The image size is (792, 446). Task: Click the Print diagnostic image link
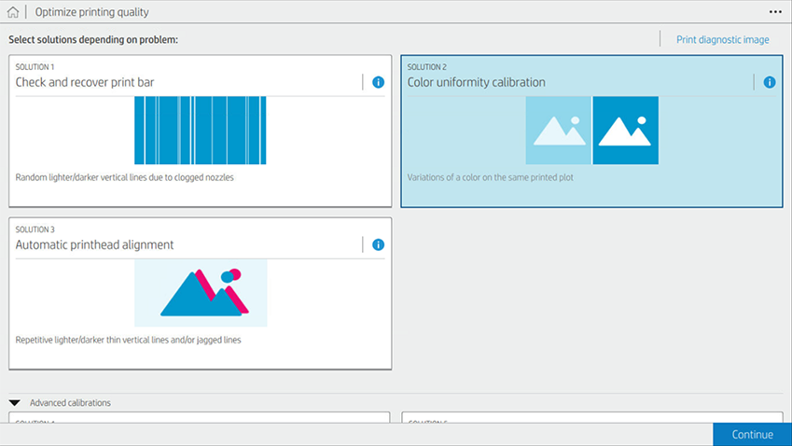click(x=722, y=39)
